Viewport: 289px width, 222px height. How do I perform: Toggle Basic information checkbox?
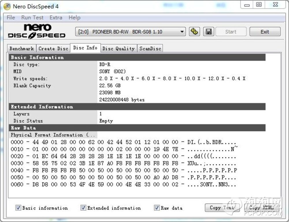coord(18,208)
